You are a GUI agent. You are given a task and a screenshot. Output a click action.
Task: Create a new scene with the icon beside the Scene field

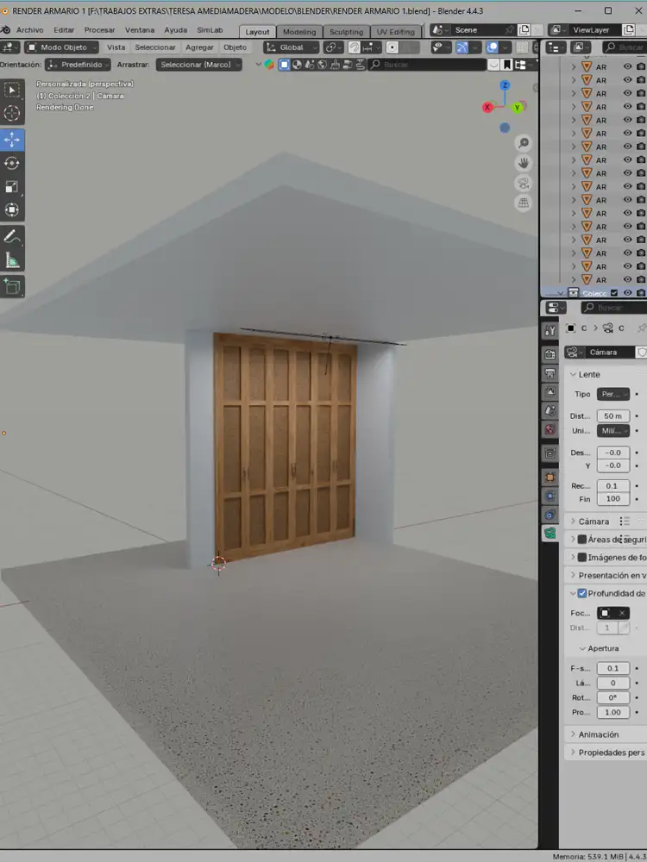pyautogui.click(x=525, y=30)
